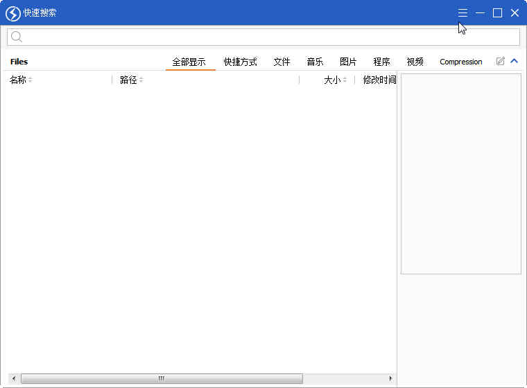Minimize the 快速搜索 window

point(480,12)
